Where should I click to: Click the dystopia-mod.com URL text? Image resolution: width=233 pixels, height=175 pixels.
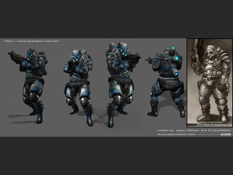(32, 41)
